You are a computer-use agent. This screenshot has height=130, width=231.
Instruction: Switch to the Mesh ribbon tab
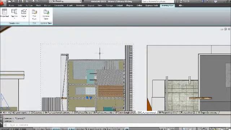pyautogui.click(x=38, y=5)
